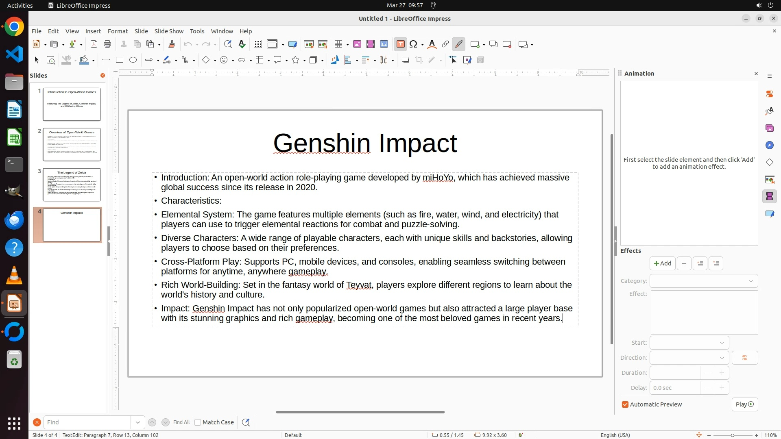This screenshot has height=439, width=781.
Task: Open the animation Start dropdown
Action: pyautogui.click(x=689, y=343)
